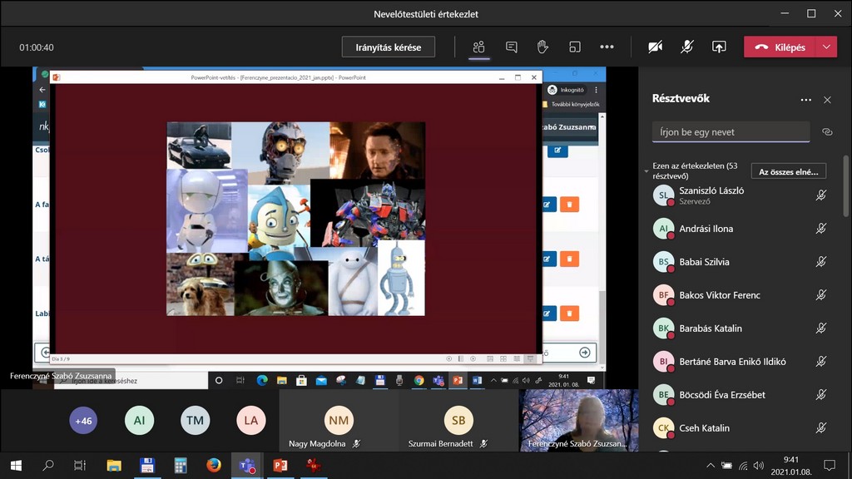Select the Szurmai Bernadett participant tile
The width and height of the screenshot is (852, 479).
(458, 420)
